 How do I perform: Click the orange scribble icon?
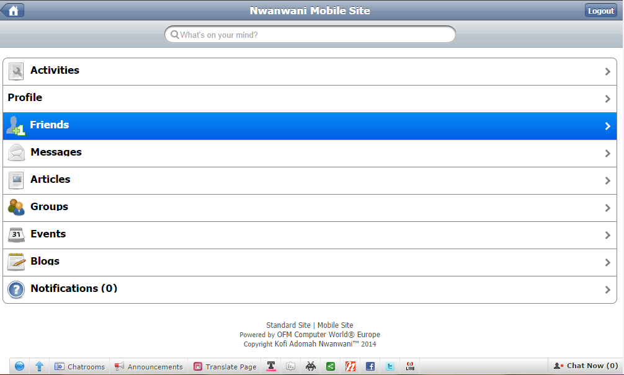(350, 366)
